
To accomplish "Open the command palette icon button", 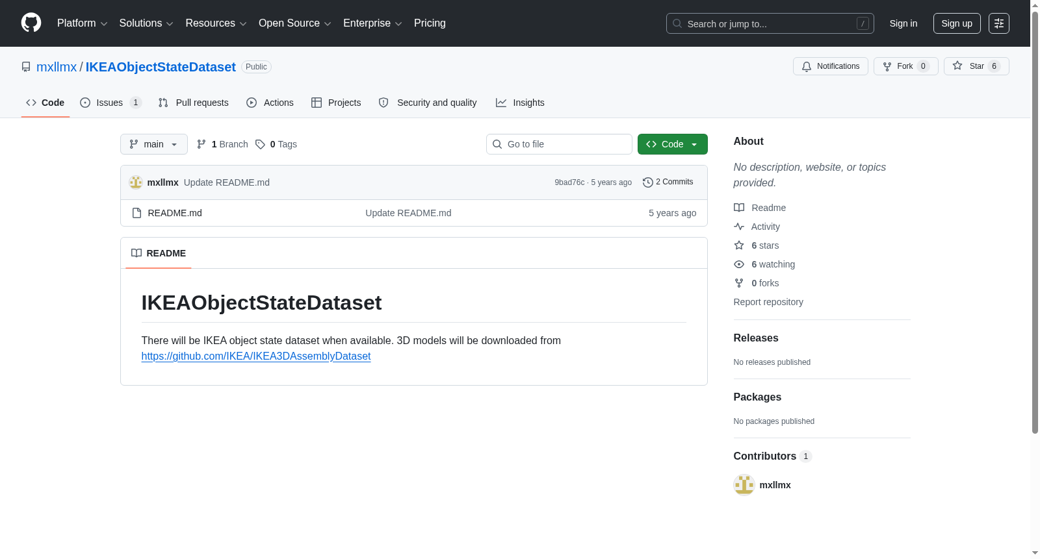I will [x=999, y=23].
